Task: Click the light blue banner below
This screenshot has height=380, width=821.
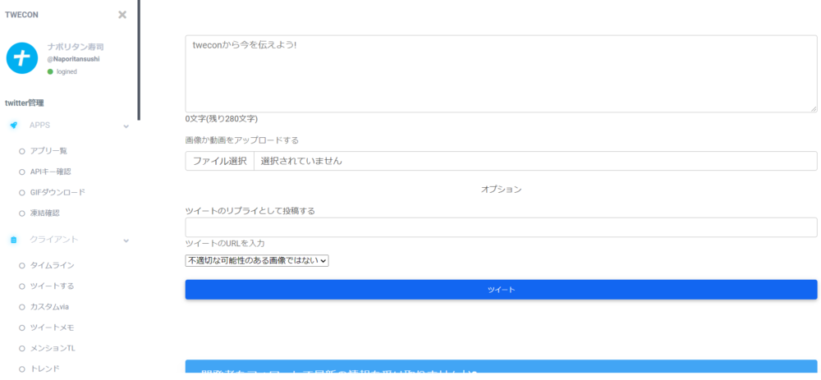Action: pos(501,367)
